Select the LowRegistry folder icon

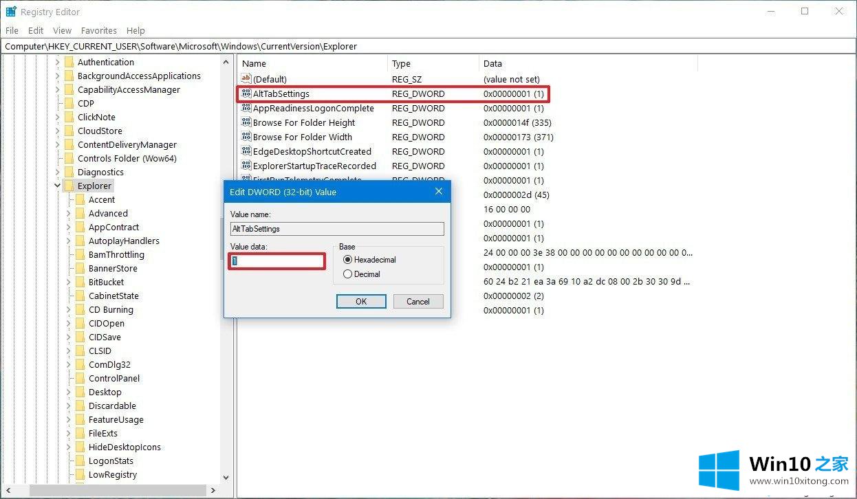tap(80, 474)
